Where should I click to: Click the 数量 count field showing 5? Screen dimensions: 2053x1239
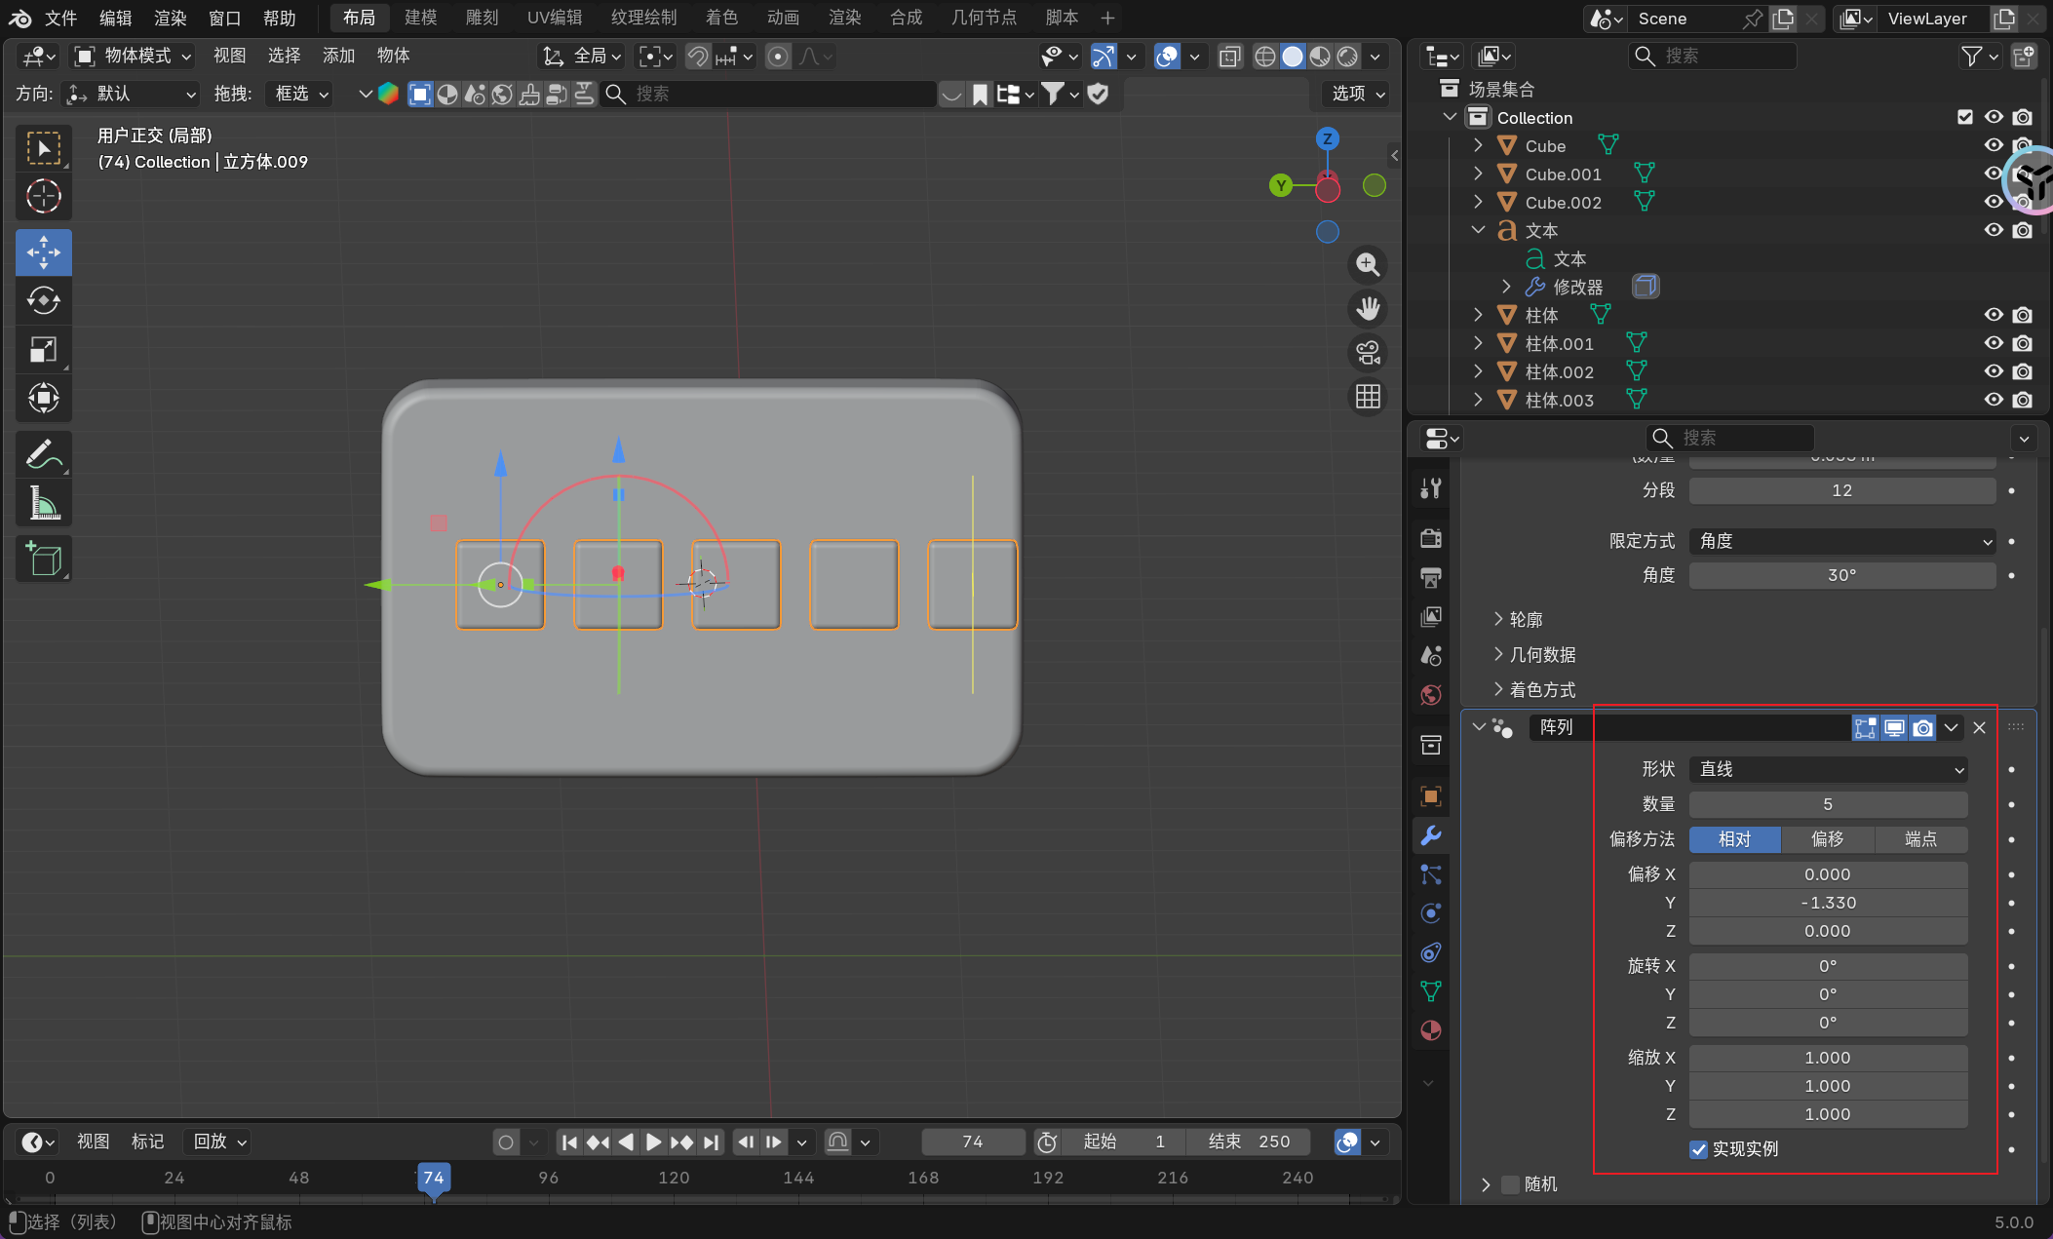(1827, 804)
